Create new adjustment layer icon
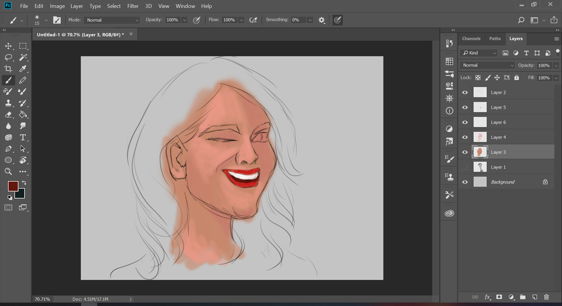 (x=511, y=297)
